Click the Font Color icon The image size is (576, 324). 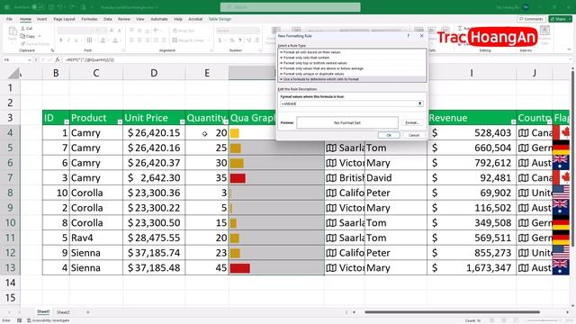[115, 40]
